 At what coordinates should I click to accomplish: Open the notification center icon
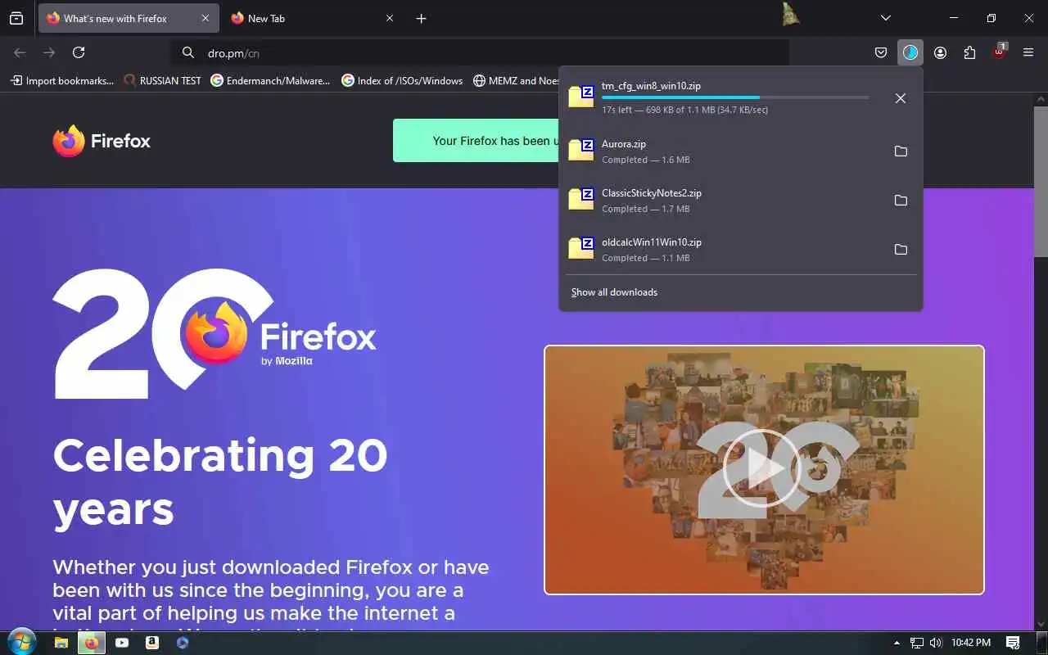[x=1013, y=643]
